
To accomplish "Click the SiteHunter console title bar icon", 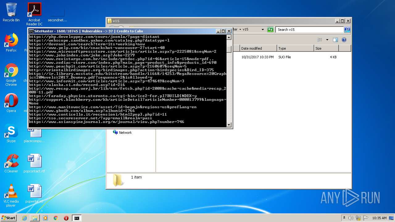I will 31,31.
